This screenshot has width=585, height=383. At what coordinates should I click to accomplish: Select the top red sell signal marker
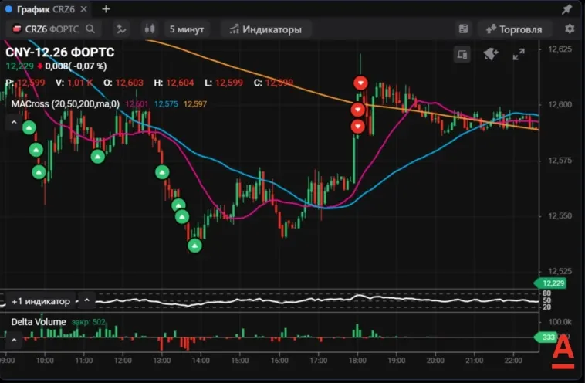(360, 83)
